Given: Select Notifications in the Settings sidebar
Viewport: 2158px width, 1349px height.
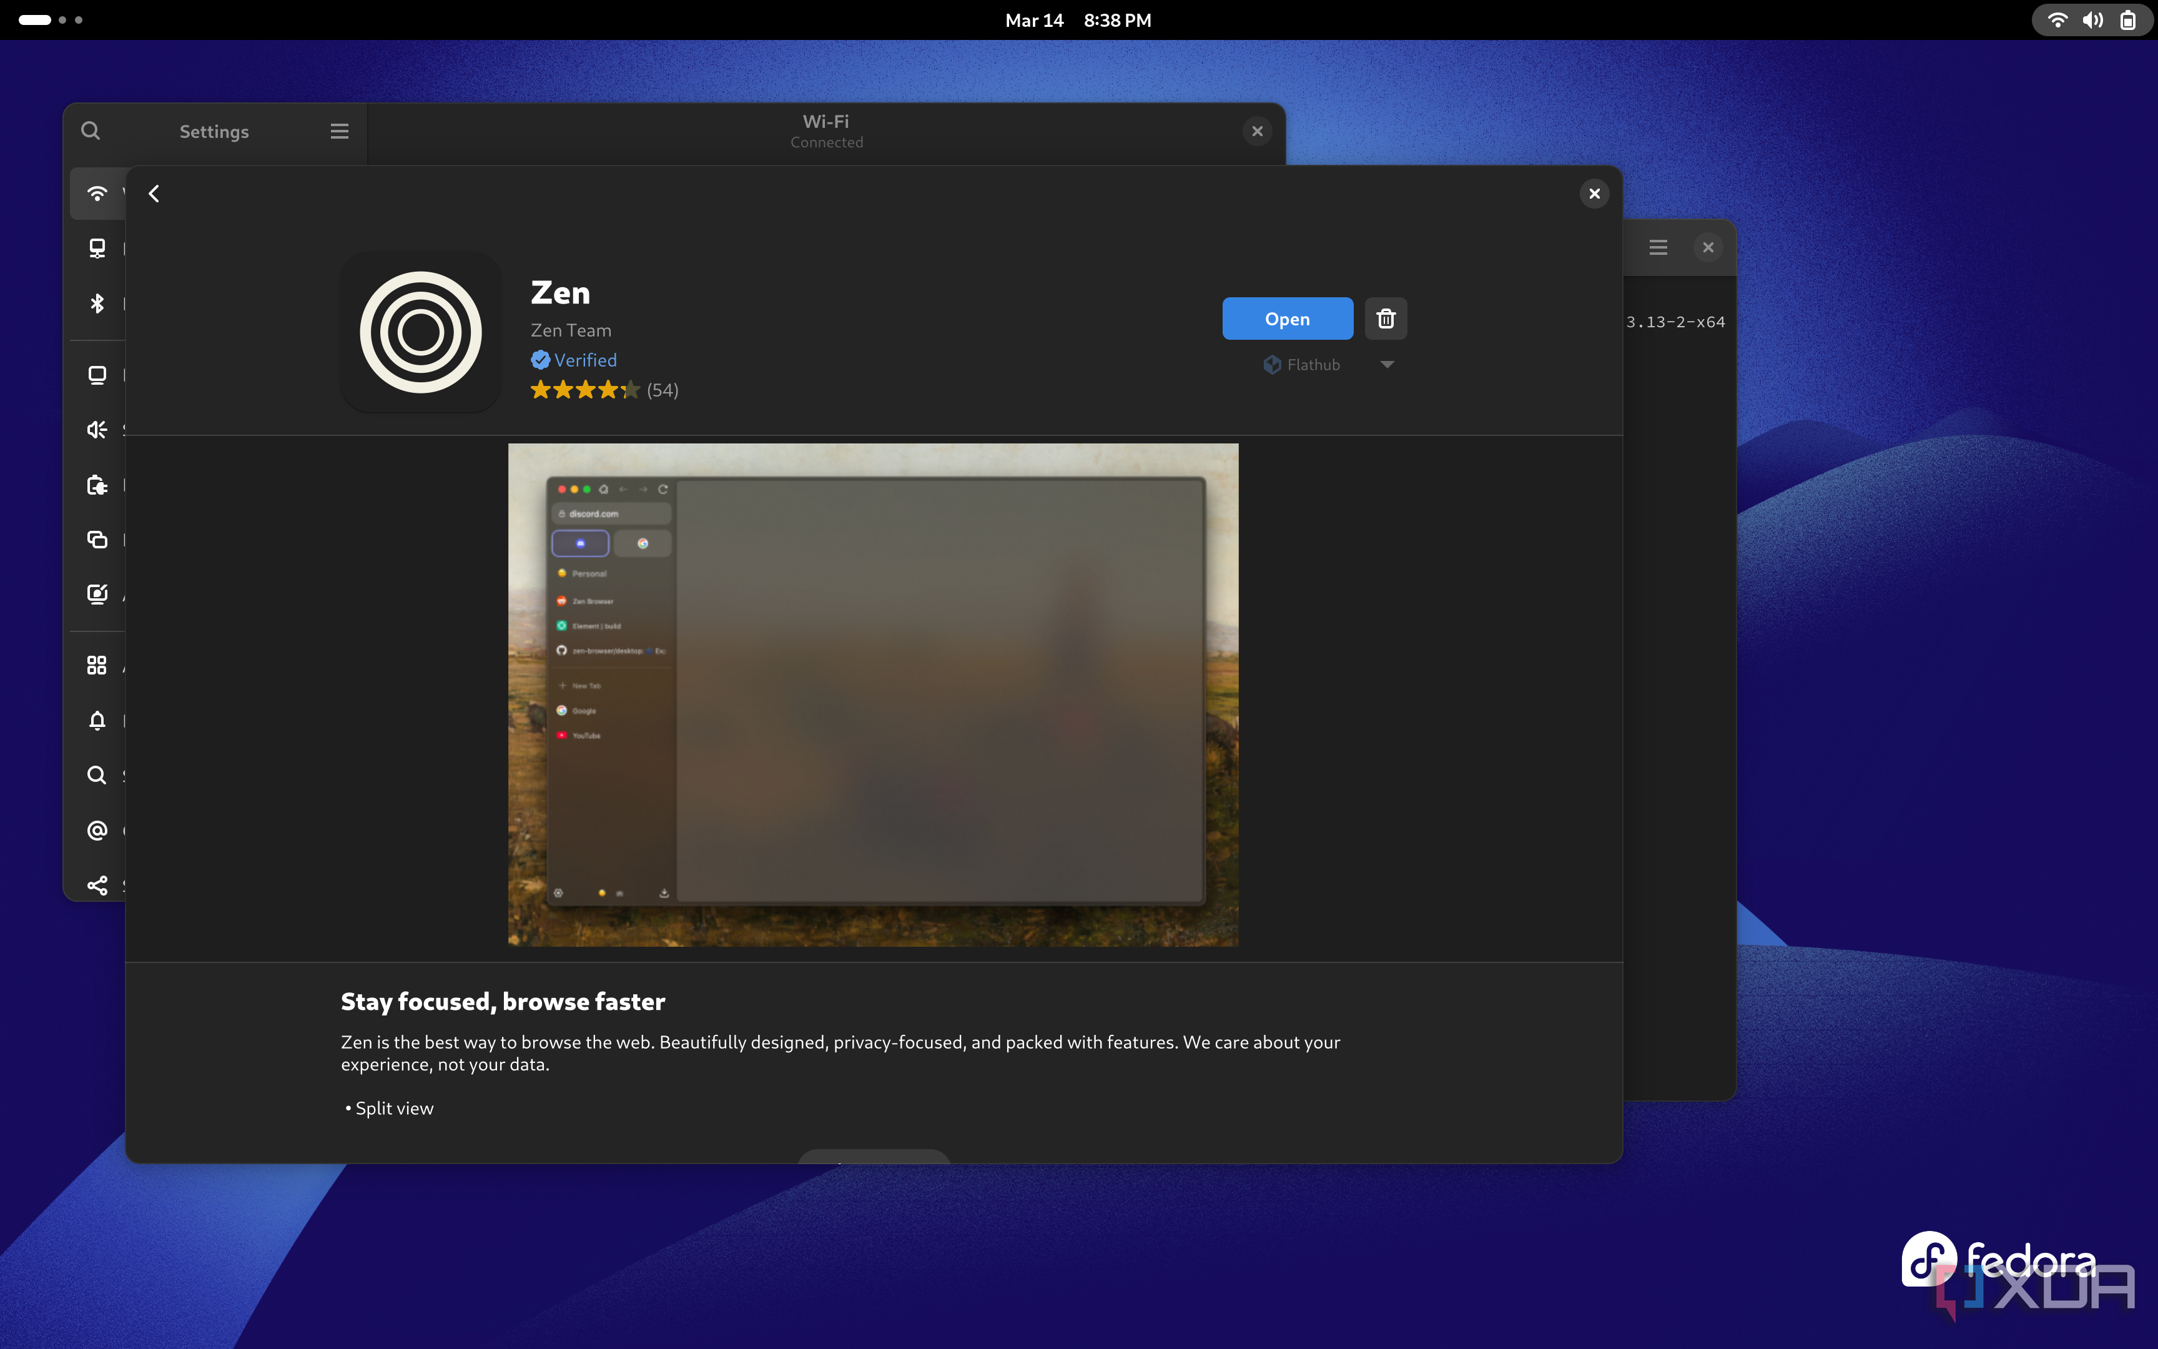Looking at the screenshot, I should [97, 720].
